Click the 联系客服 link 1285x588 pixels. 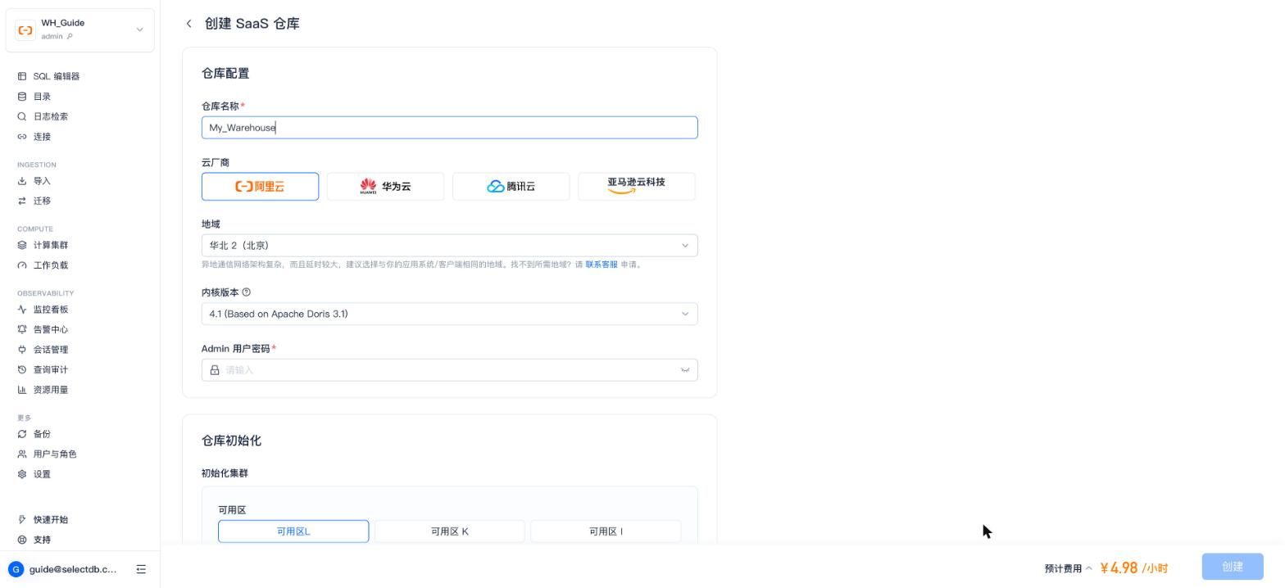tap(602, 265)
